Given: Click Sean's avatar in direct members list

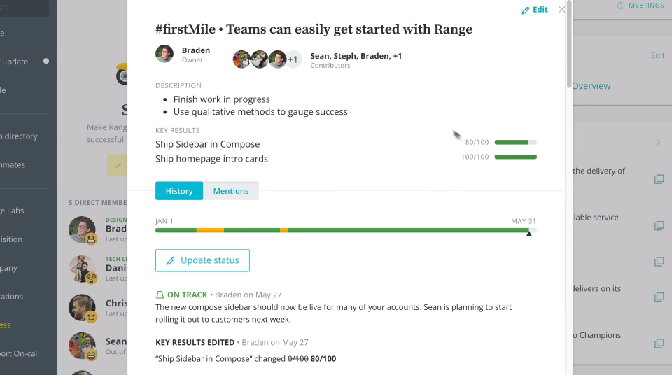Looking at the screenshot, I should (x=82, y=345).
